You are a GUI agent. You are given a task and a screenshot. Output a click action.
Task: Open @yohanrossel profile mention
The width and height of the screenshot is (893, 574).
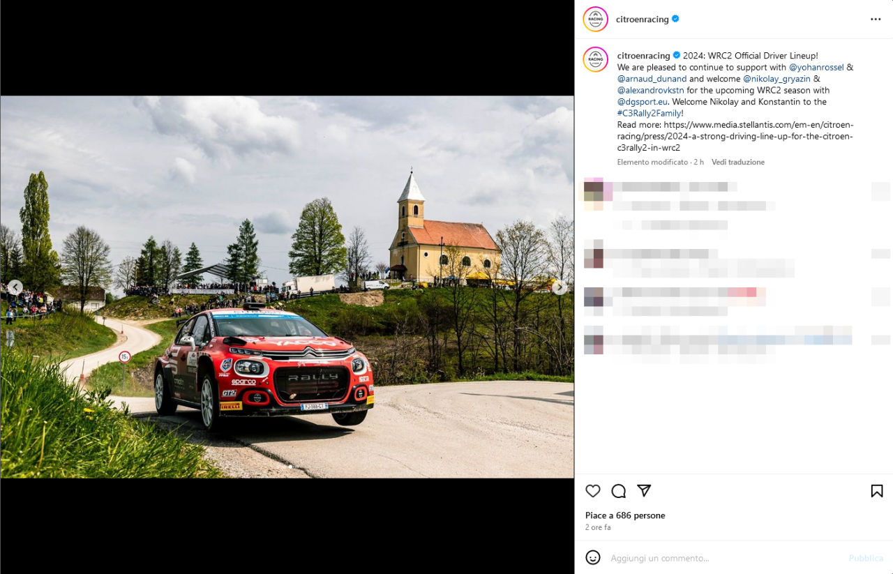[816, 68]
